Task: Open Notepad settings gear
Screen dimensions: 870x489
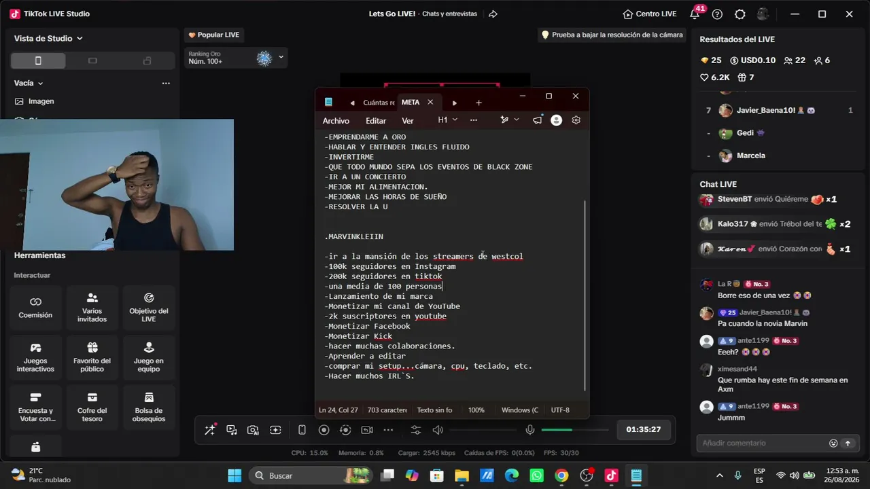Action: click(x=576, y=120)
